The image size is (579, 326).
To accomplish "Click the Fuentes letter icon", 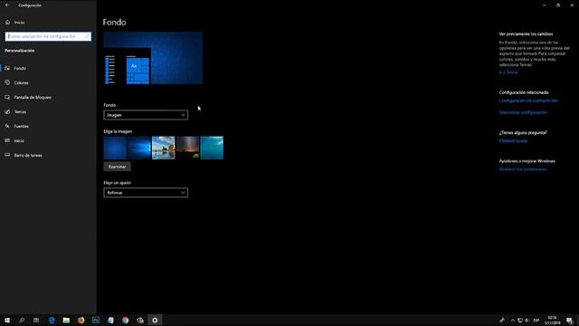I will coord(7,126).
